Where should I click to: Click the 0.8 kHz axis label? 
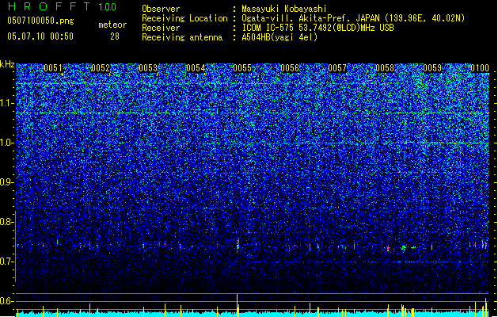(7, 222)
